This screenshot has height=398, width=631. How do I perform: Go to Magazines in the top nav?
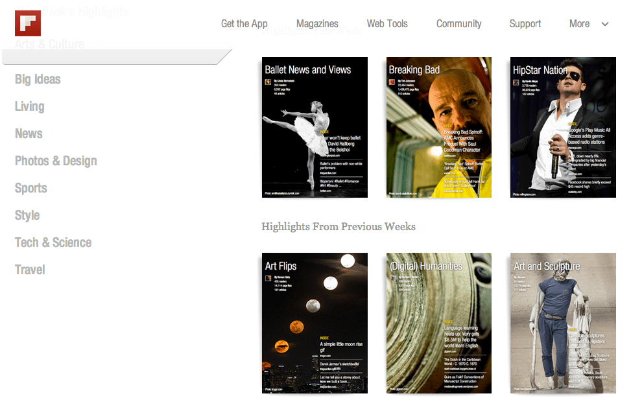point(317,24)
